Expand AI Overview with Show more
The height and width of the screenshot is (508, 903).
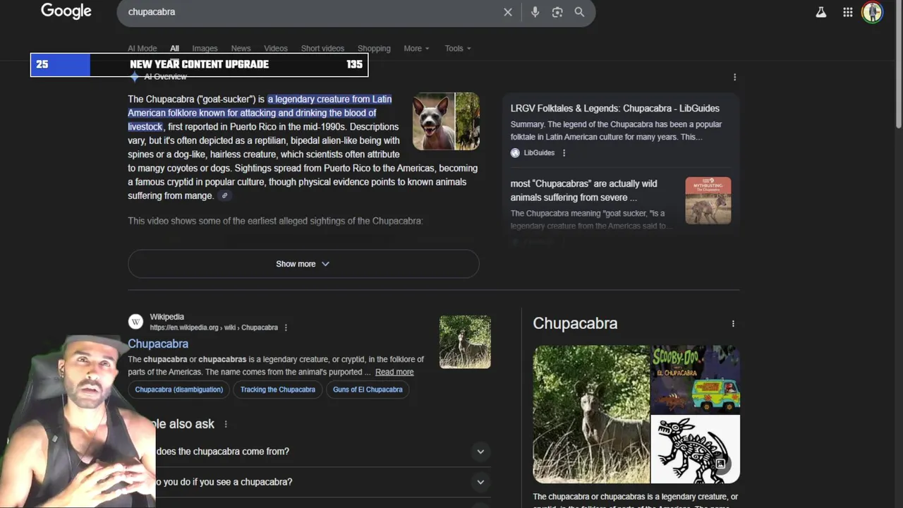tap(303, 264)
